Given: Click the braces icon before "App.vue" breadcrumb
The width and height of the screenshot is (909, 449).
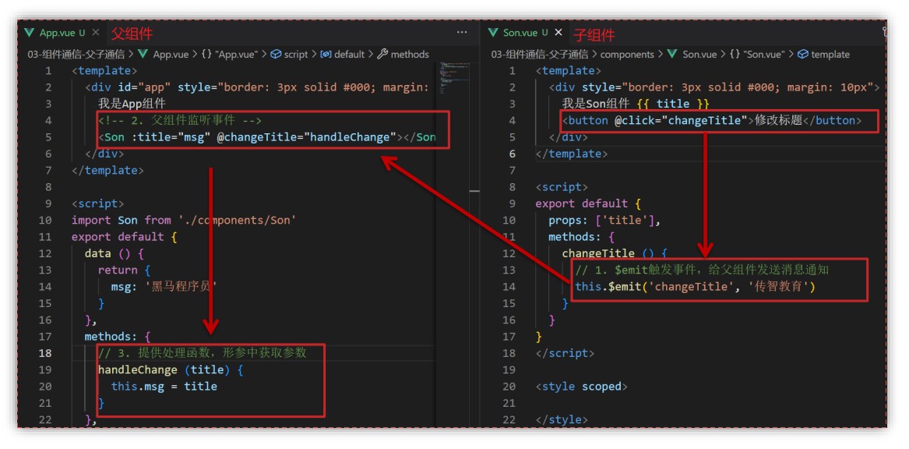Looking at the screenshot, I should click(206, 55).
